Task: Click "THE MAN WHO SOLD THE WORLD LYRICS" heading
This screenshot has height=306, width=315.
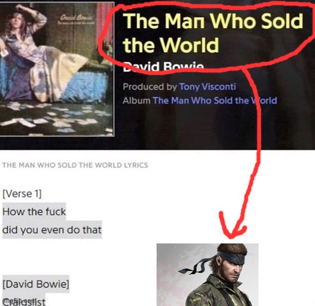Action: click(x=75, y=165)
